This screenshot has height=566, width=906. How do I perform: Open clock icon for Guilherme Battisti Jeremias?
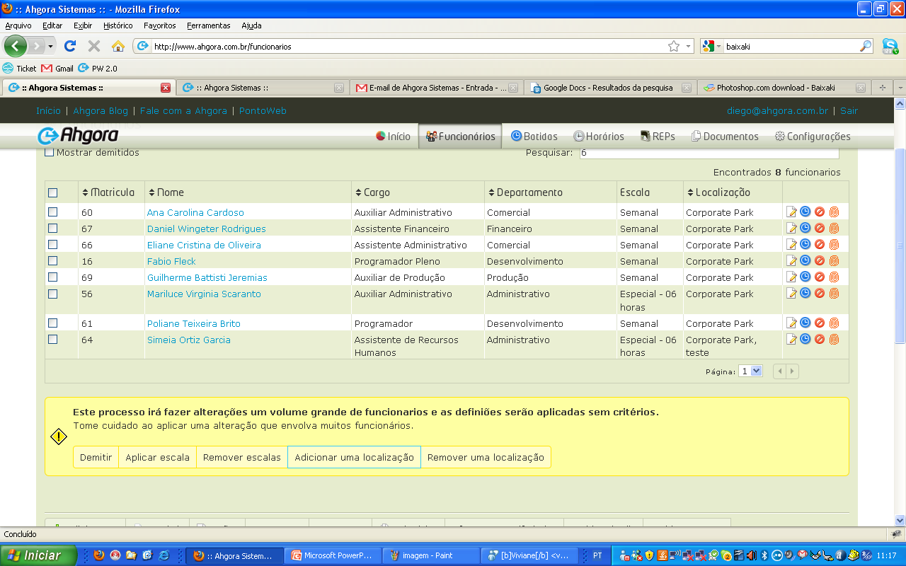pyautogui.click(x=805, y=277)
